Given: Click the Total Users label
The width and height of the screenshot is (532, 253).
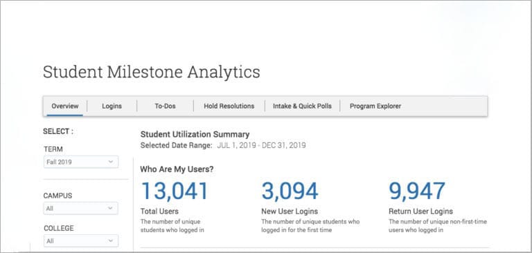Looking at the screenshot, I should [159, 212].
